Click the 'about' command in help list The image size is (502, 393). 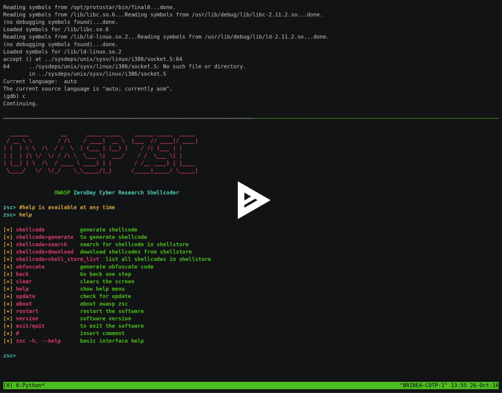point(23,304)
